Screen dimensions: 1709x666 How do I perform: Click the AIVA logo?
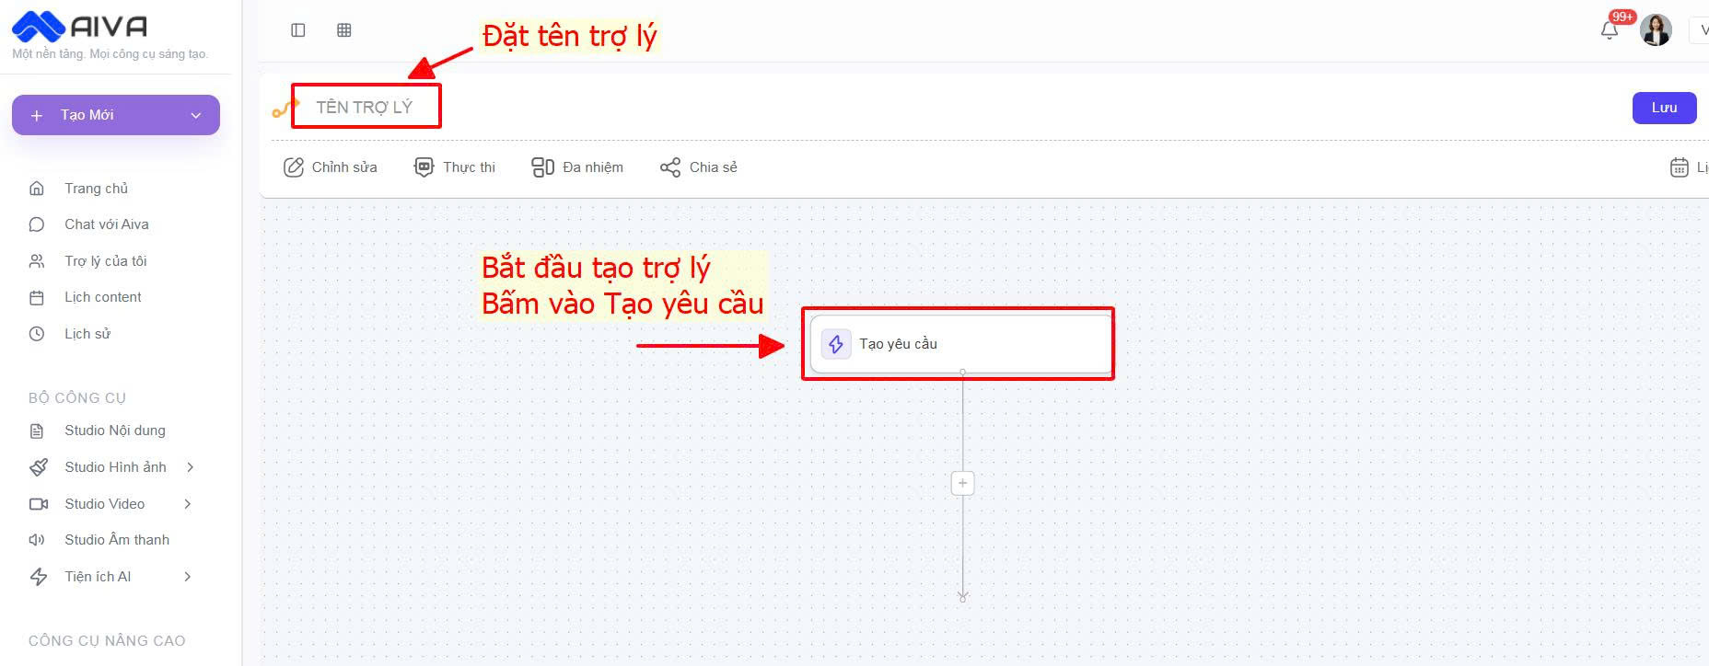pyautogui.click(x=79, y=27)
